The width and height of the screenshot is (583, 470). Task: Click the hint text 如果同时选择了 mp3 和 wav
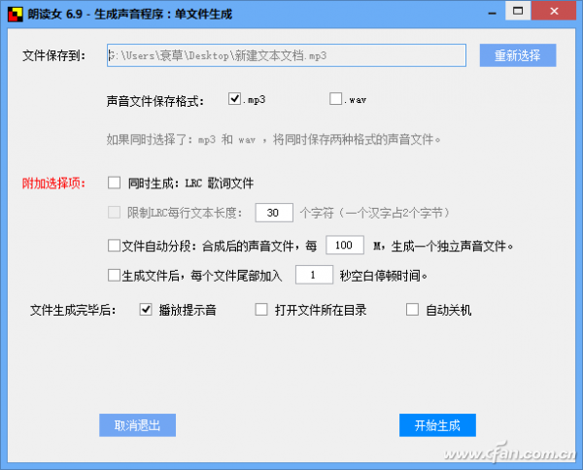click(274, 140)
